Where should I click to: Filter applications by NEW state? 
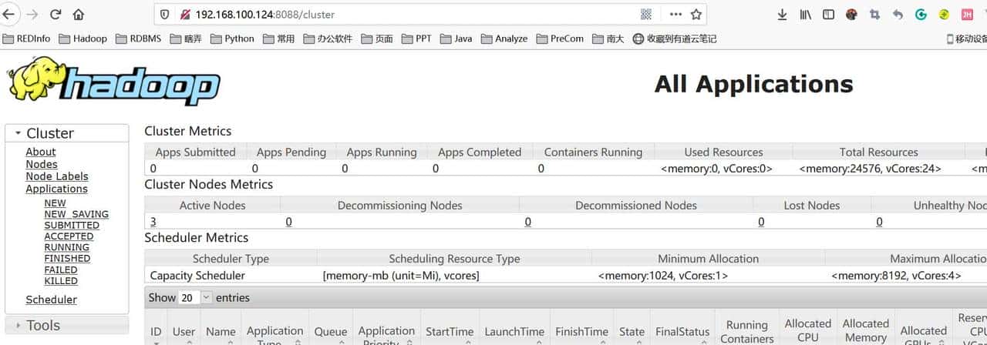click(55, 203)
